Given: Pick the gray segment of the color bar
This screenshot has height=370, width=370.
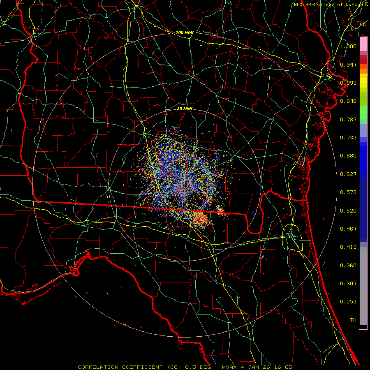Looking at the screenshot, I should (363, 286).
